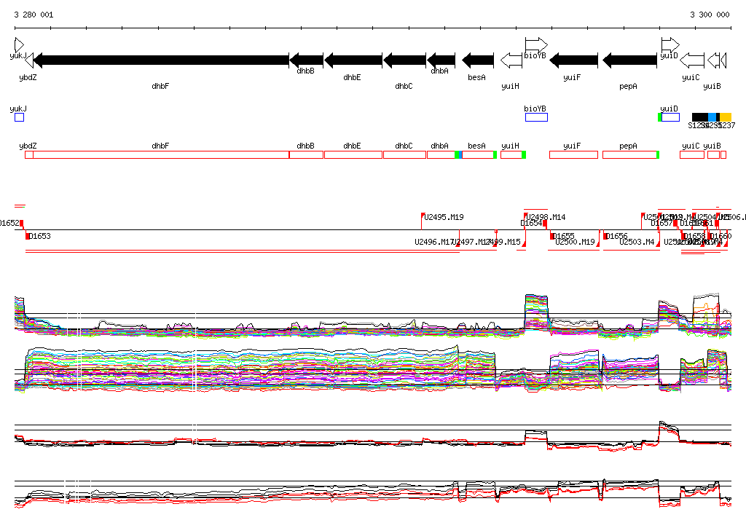This screenshot has width=746, height=520.
Task: Select the black pepA gene arrow
Action: pos(629,60)
